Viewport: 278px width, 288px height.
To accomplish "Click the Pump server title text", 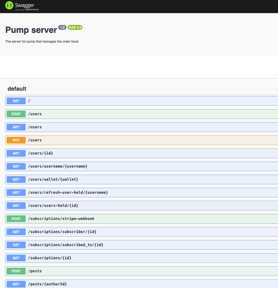I will point(31,30).
